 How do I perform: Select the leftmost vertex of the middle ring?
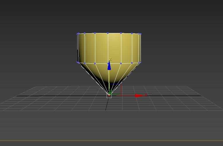[x=78, y=62]
